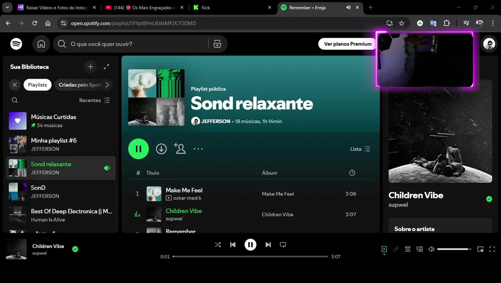Click 'Children Vibe' title in bottom player
Viewport: 501px width, 283px height.
[48, 246]
